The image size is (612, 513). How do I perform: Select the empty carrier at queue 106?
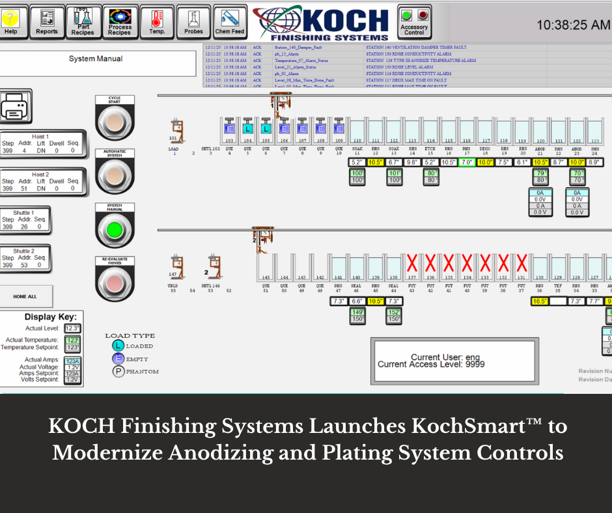pos(284,129)
